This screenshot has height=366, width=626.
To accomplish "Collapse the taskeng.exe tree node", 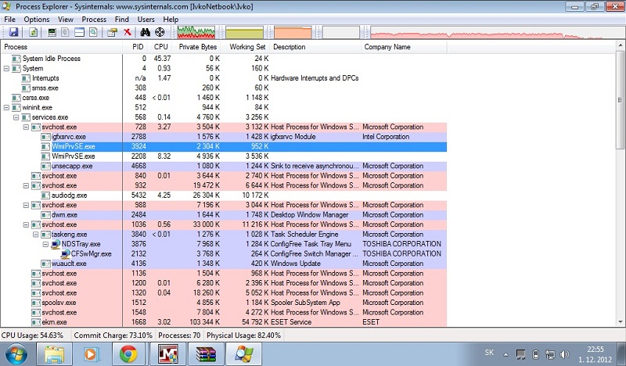I will [36, 234].
